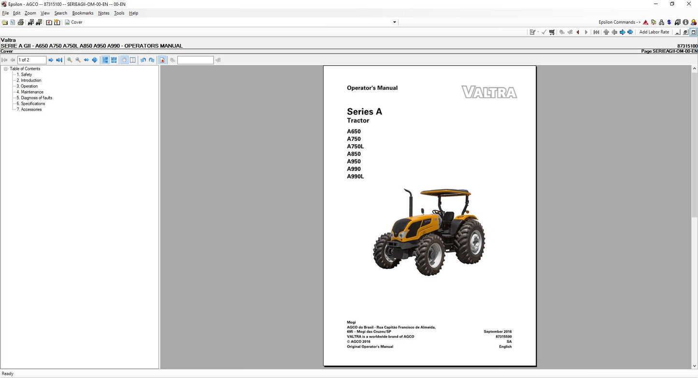
Task: Click the Print icon in the top toolbar
Action: point(21,22)
